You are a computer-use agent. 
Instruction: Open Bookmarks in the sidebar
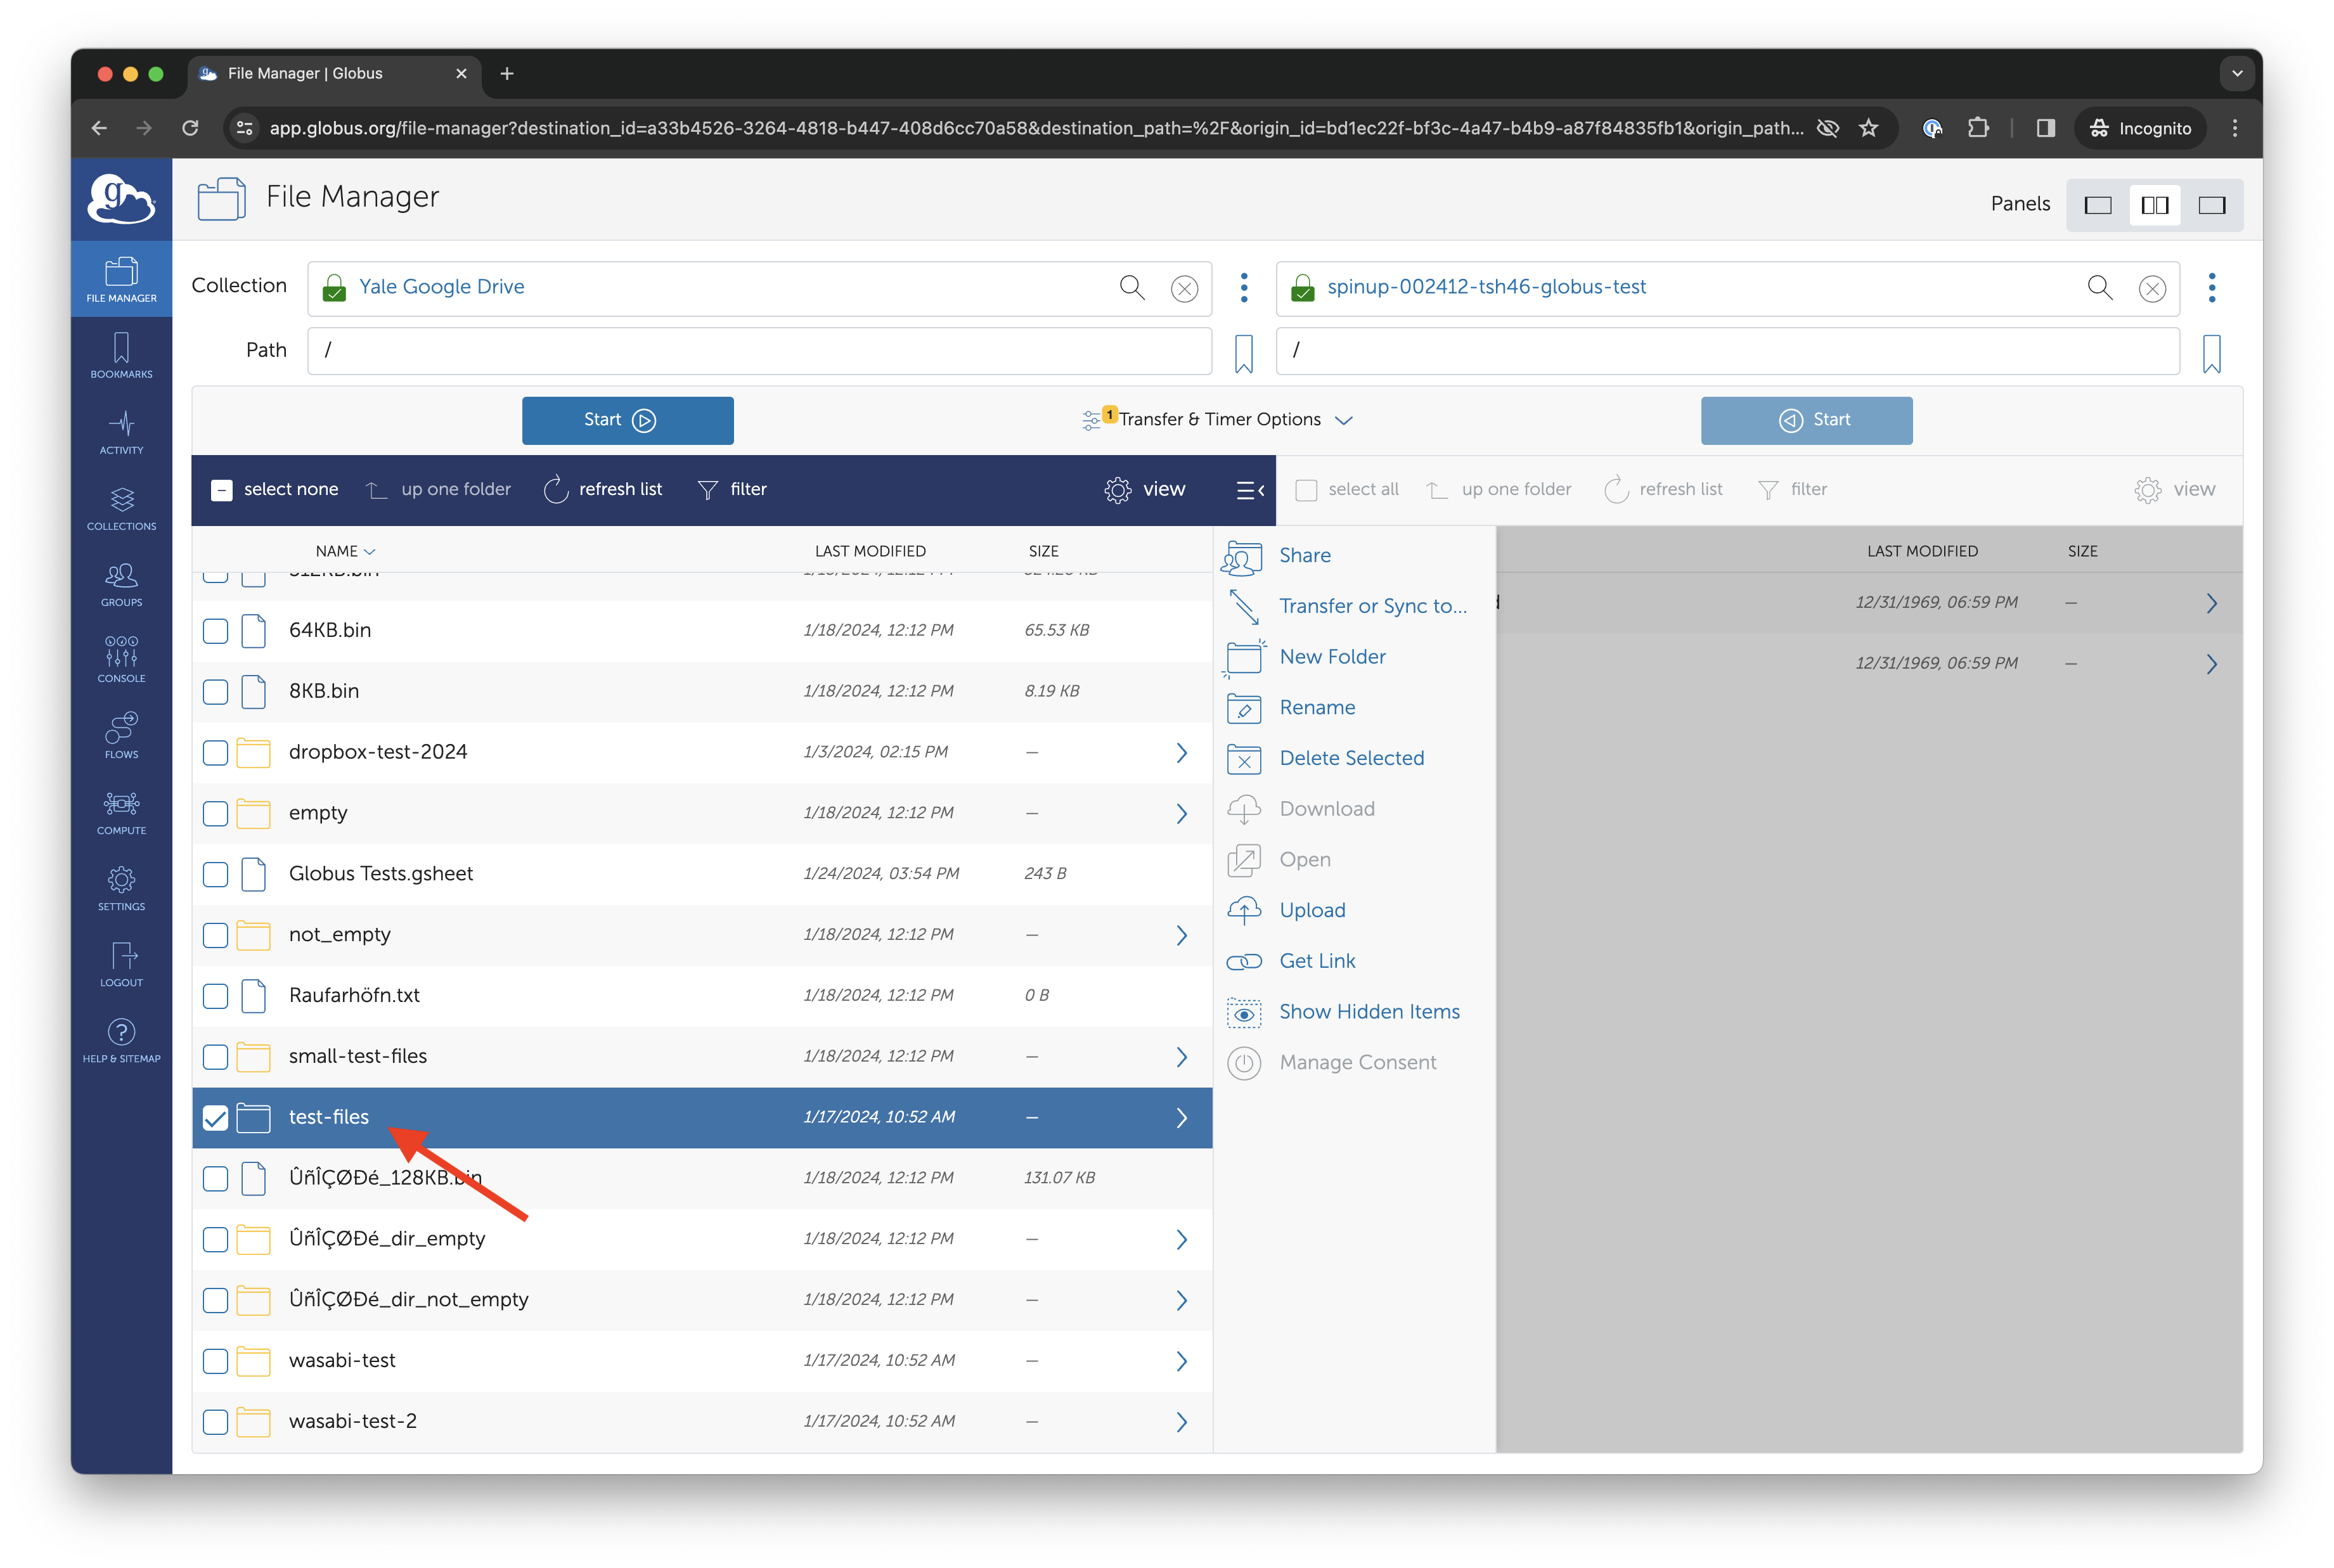pyautogui.click(x=121, y=356)
